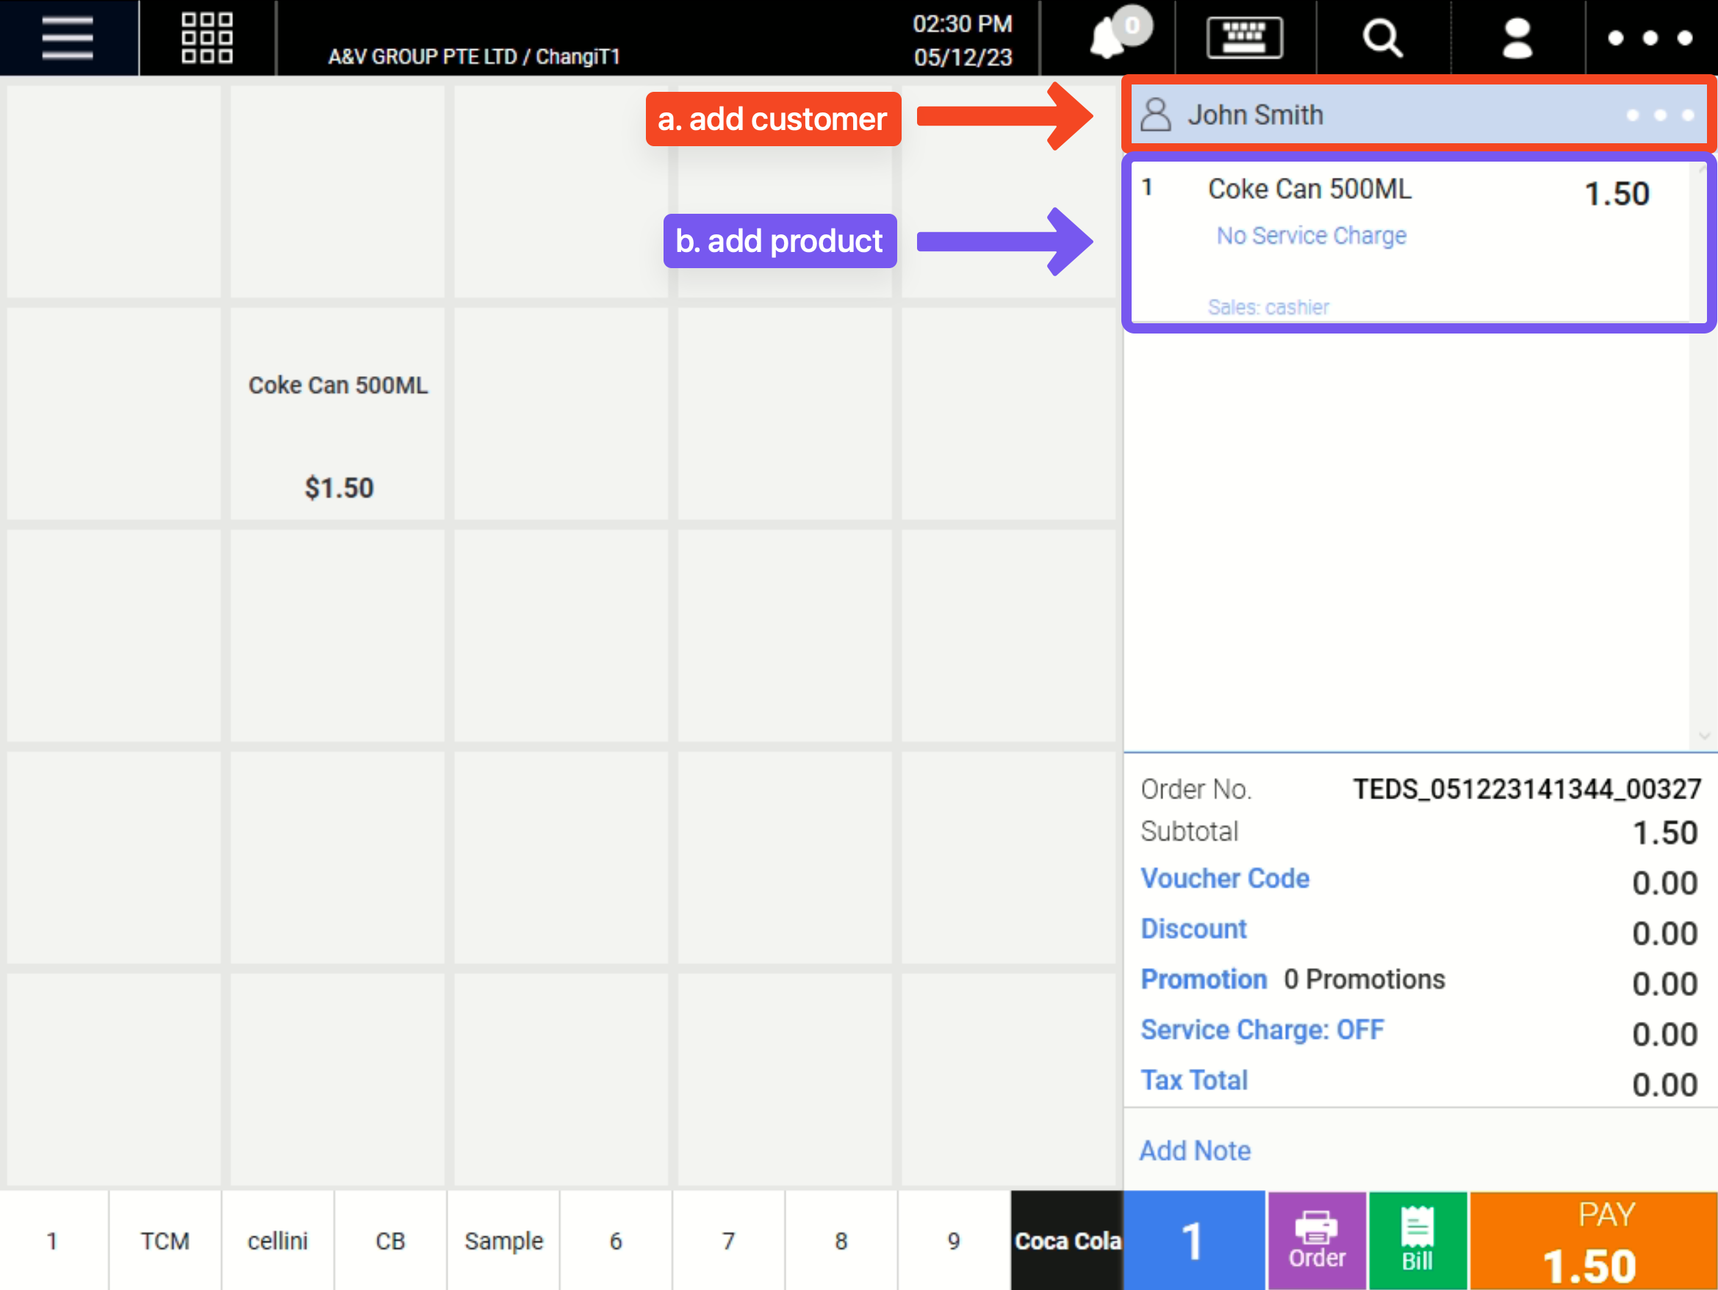Switch to the TCM category tab
This screenshot has height=1290, width=1718.
165,1240
